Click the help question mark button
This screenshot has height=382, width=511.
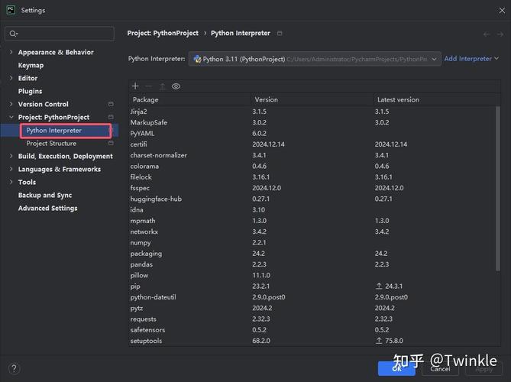coord(14,369)
